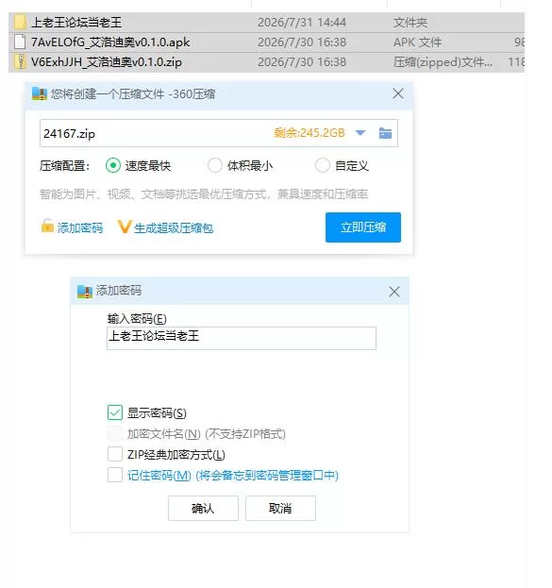The image size is (552, 588).
Task: Close the 您将创建一个压缩文件 dialog
Action: point(398,93)
